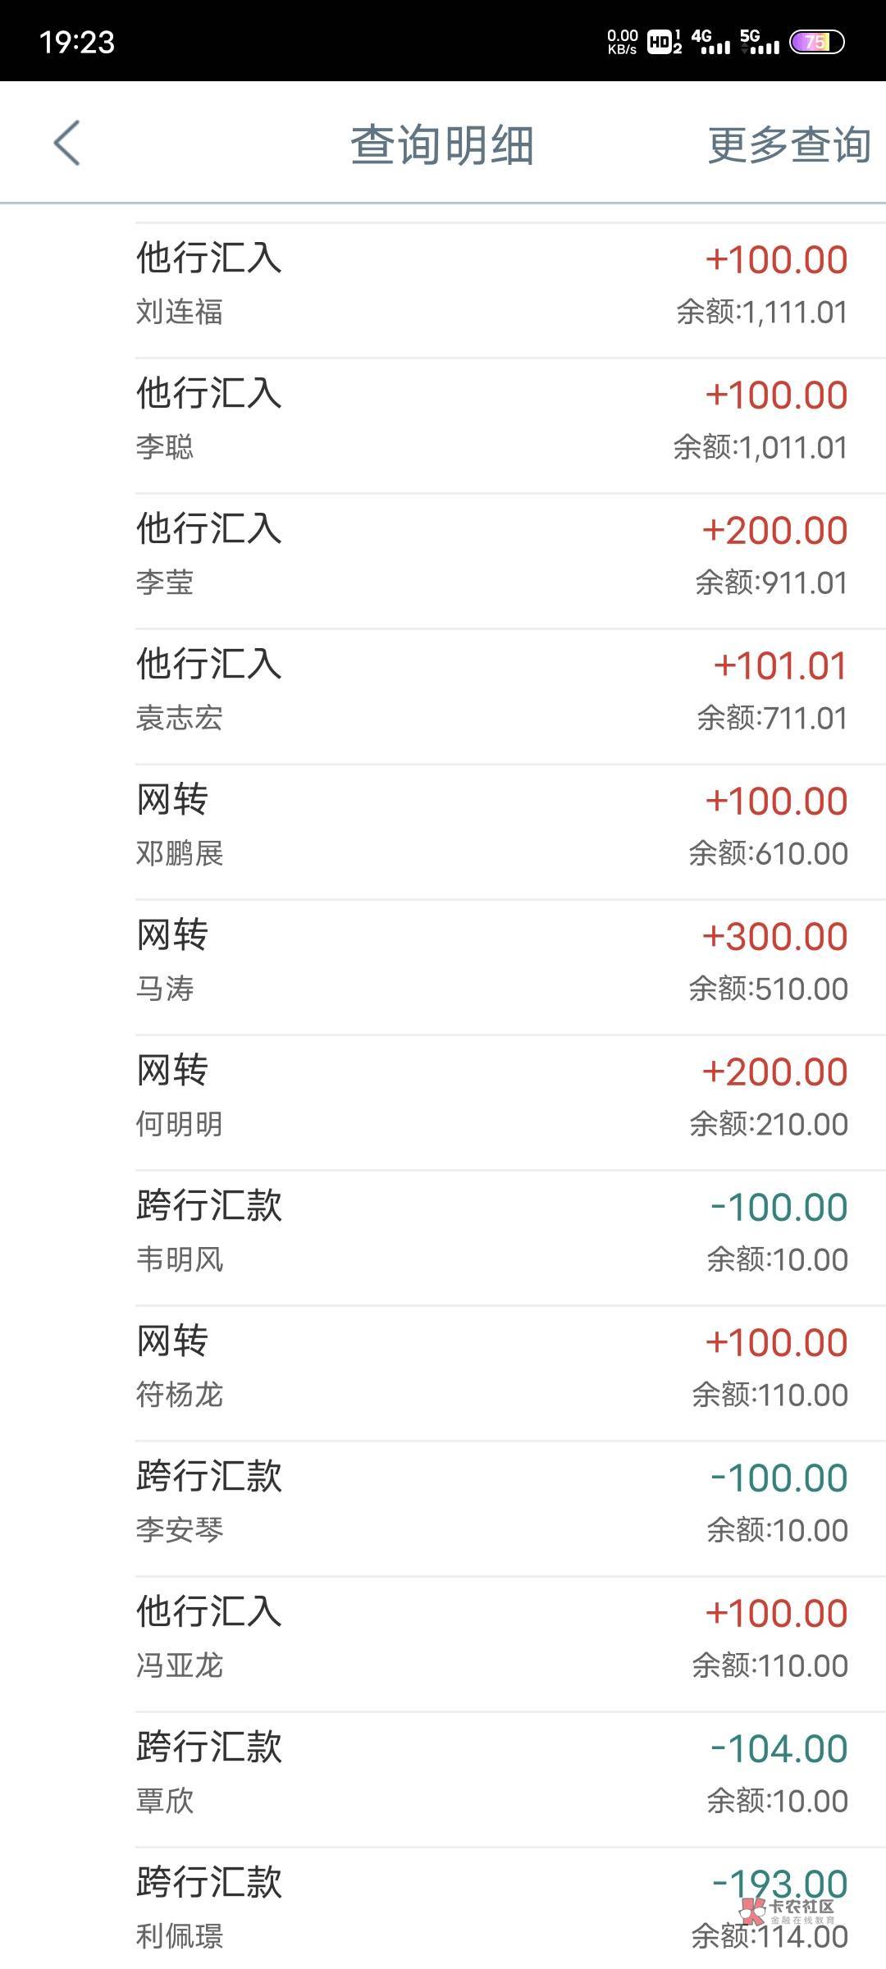View the 袁志宏 +101.01 transaction
The height and width of the screenshot is (1969, 886).
(492, 691)
